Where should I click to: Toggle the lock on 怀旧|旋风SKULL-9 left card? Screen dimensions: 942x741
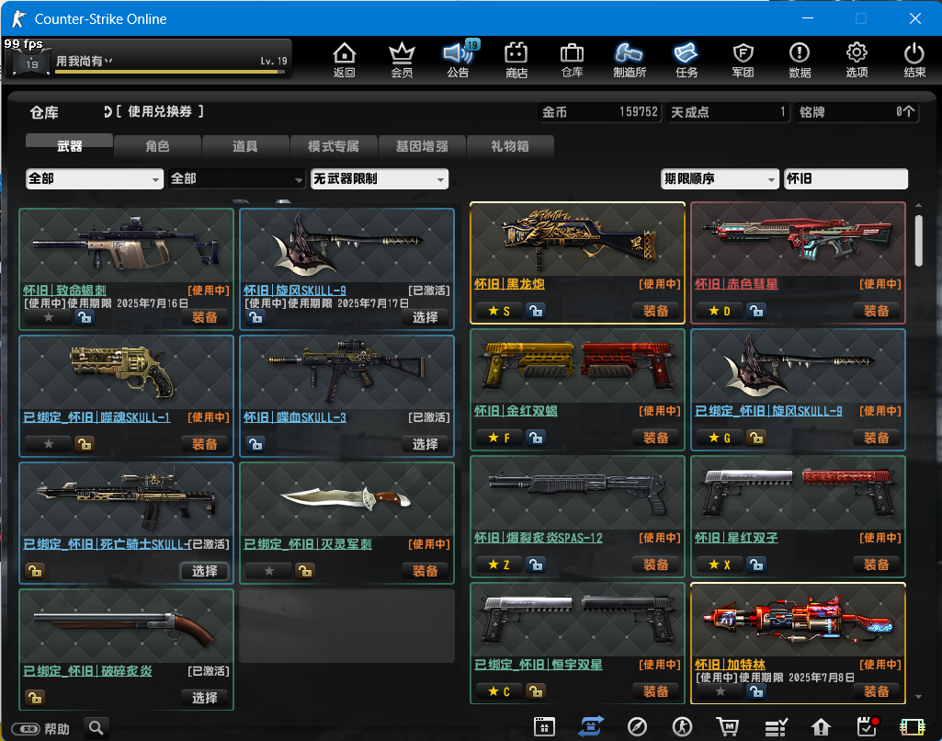255,317
